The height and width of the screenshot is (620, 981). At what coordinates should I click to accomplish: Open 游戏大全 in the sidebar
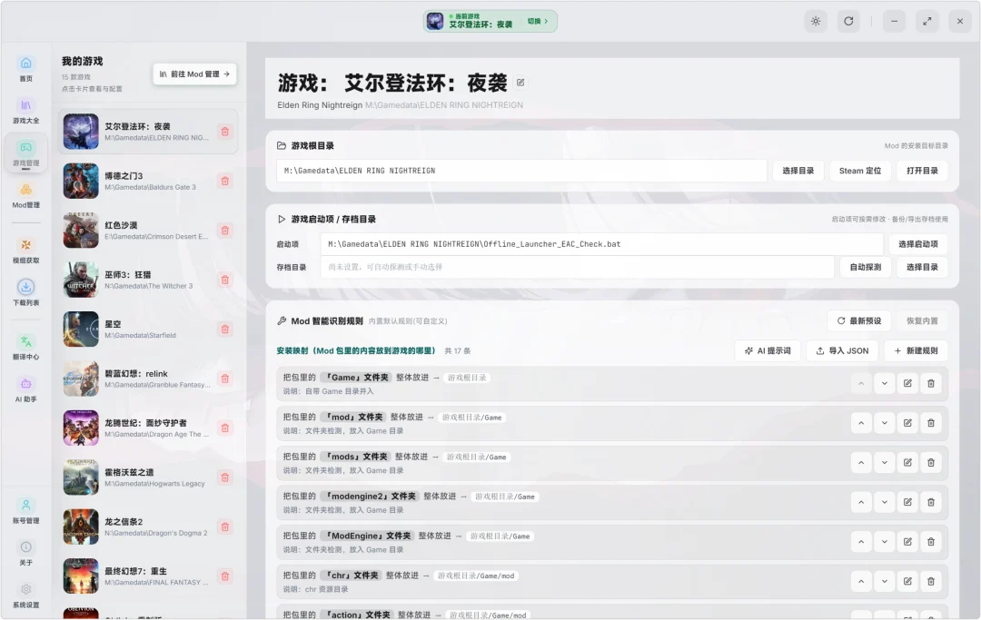[25, 111]
